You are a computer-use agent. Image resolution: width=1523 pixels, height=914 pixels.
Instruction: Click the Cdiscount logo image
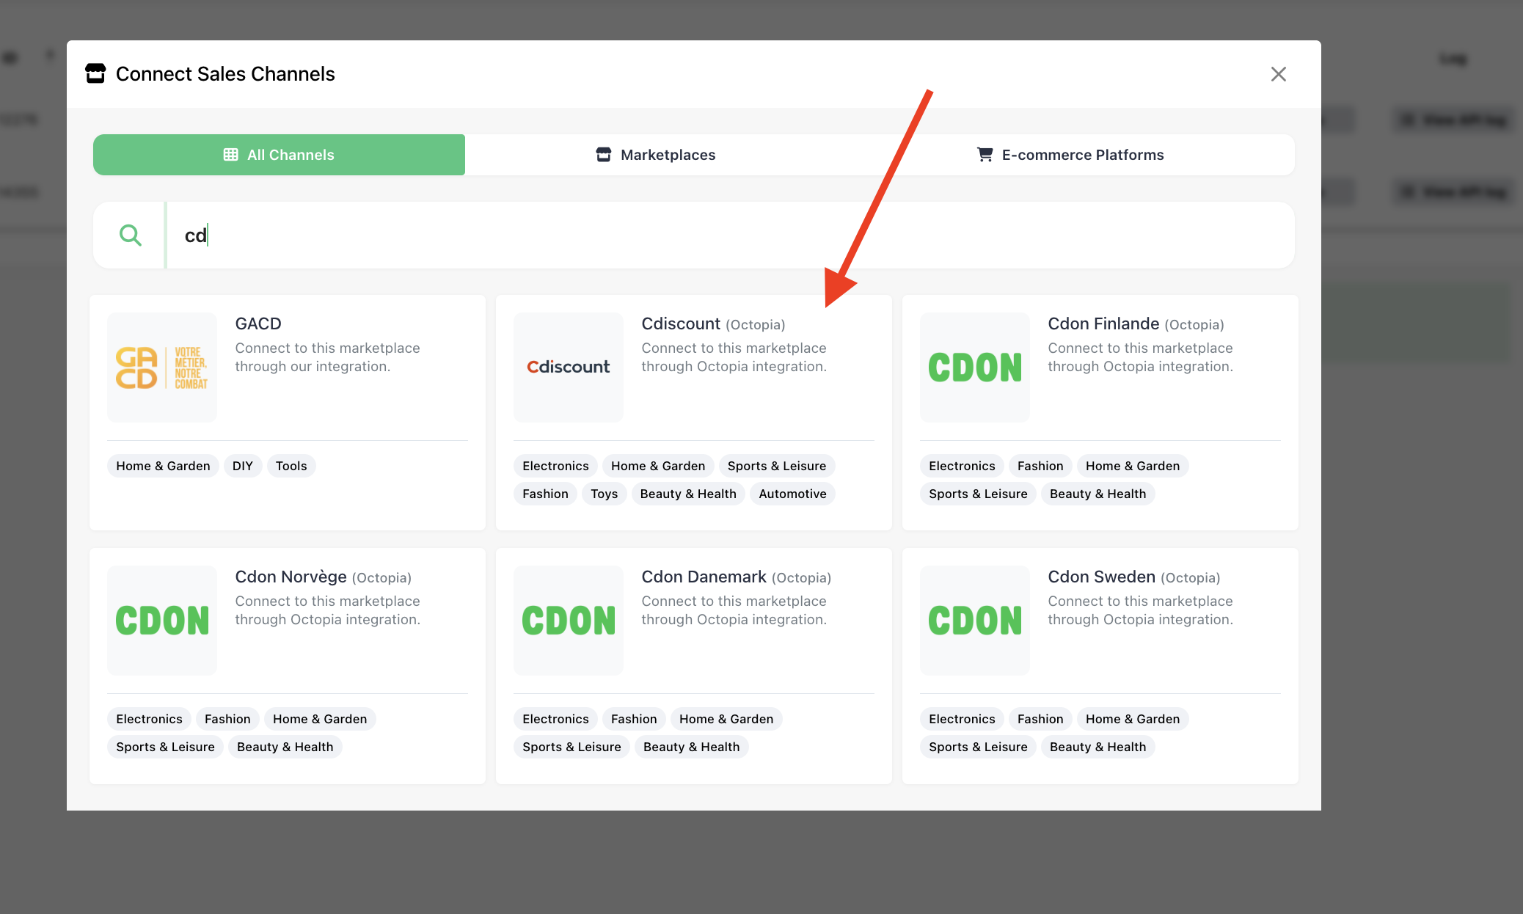(569, 368)
